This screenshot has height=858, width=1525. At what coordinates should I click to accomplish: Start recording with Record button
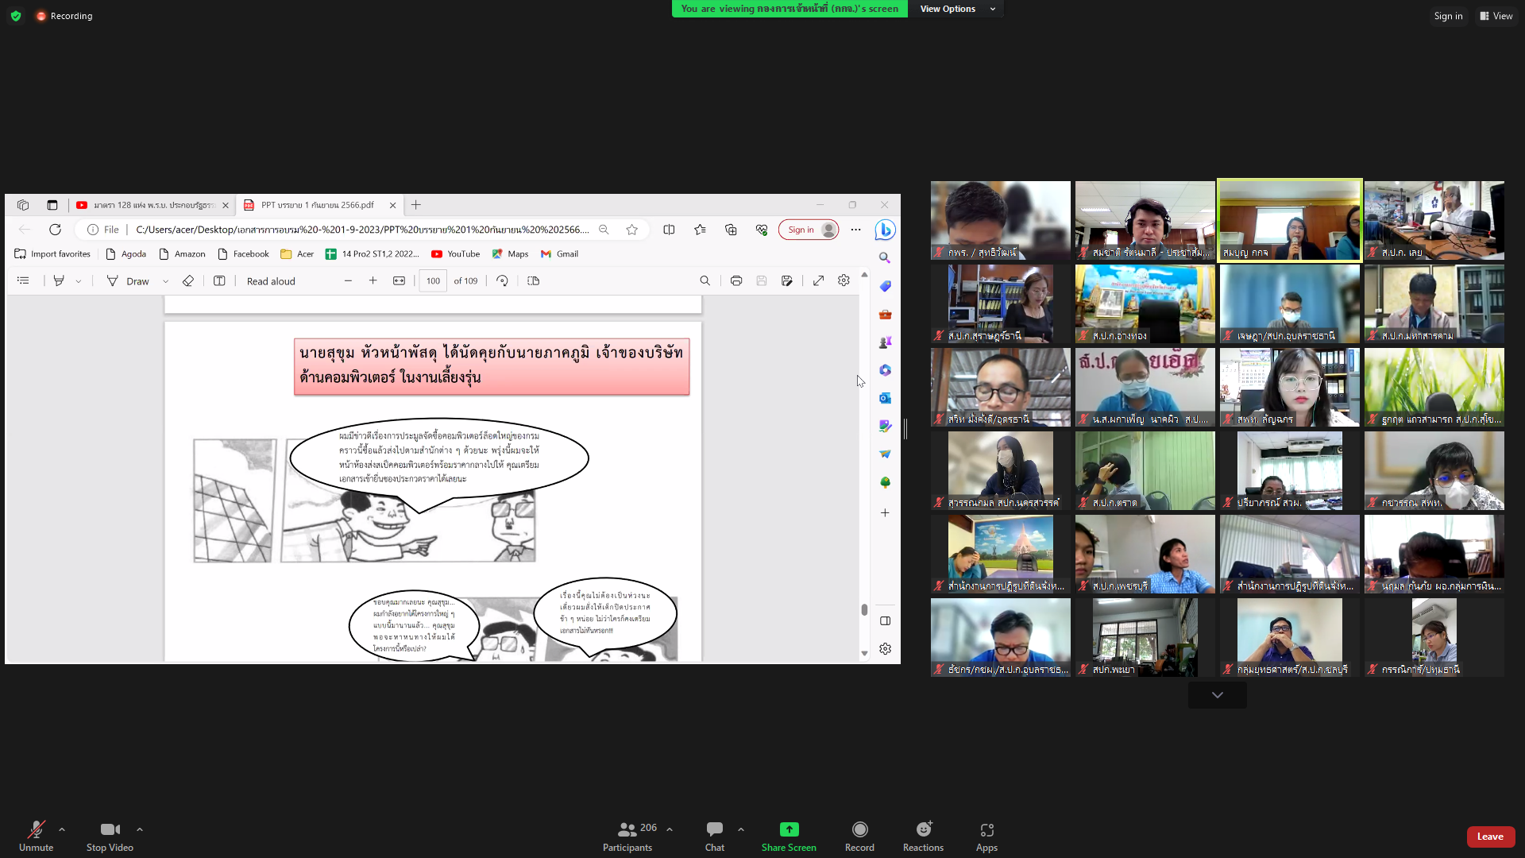[859, 837]
